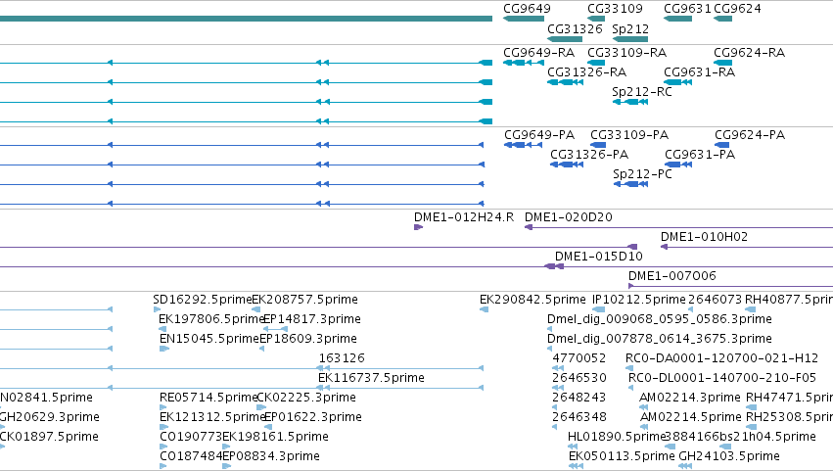Open the CG31326 gene label

coord(575,28)
